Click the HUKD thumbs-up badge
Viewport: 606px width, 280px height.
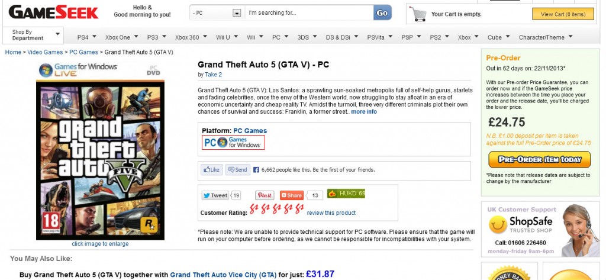click(346, 194)
